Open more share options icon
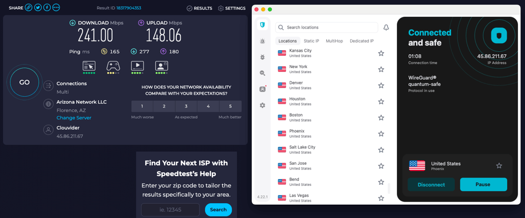Viewport: 525px width, 218px height. point(56,7)
